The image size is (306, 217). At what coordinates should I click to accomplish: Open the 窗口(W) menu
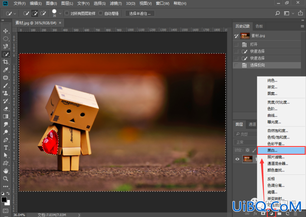pos(163,3)
